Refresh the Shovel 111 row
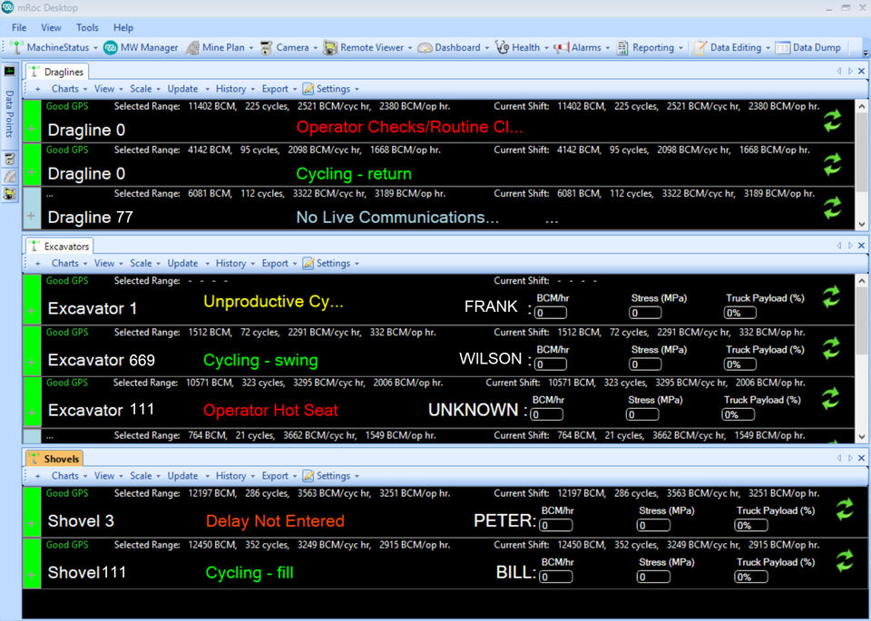This screenshot has height=621, width=871. pyautogui.click(x=845, y=561)
